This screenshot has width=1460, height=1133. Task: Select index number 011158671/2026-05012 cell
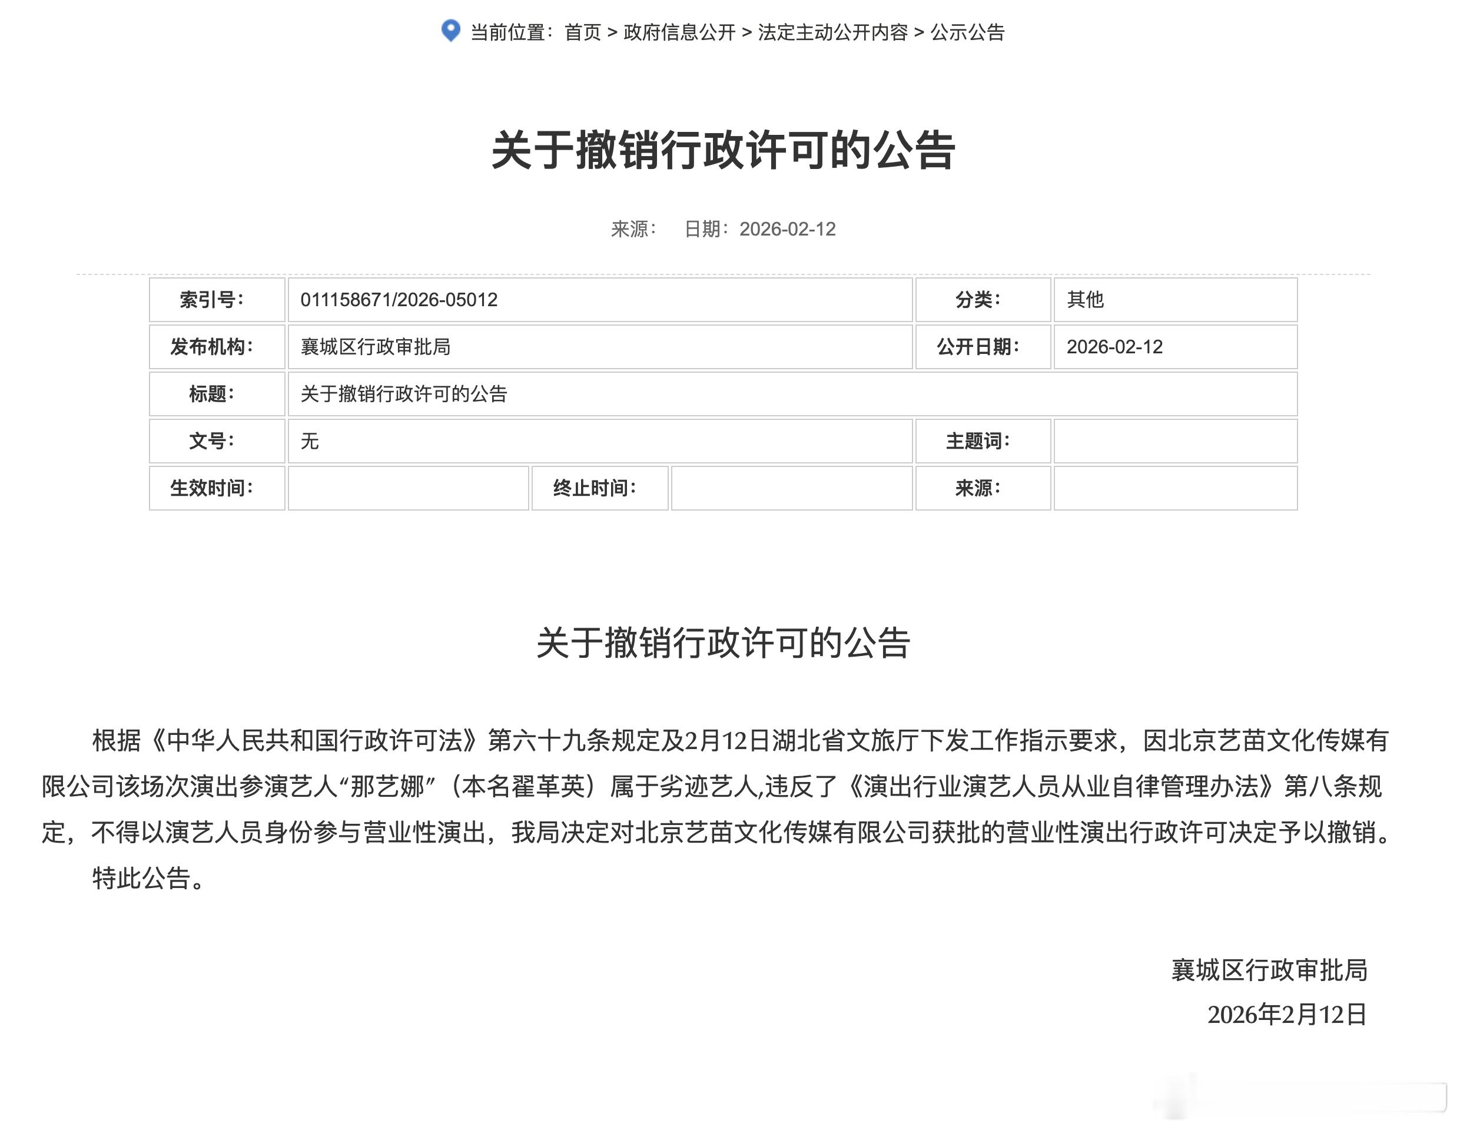[x=399, y=300]
